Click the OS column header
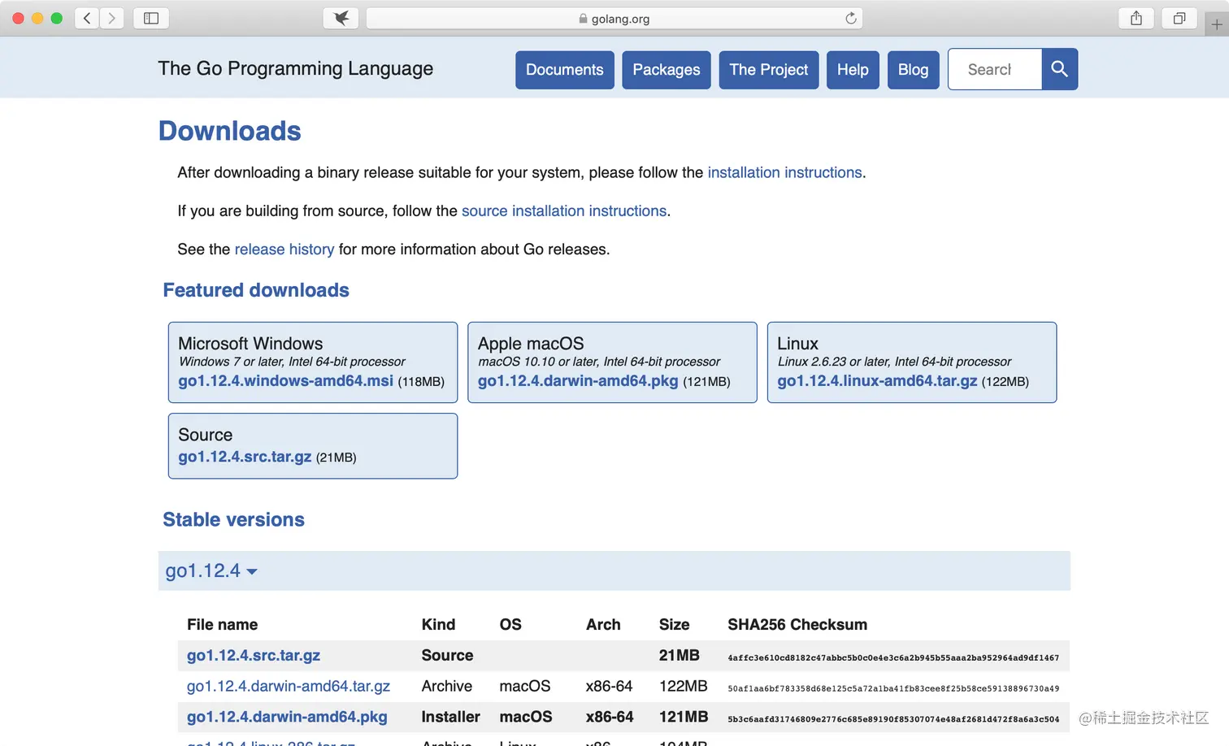Viewport: 1229px width, 746px height. (510, 624)
